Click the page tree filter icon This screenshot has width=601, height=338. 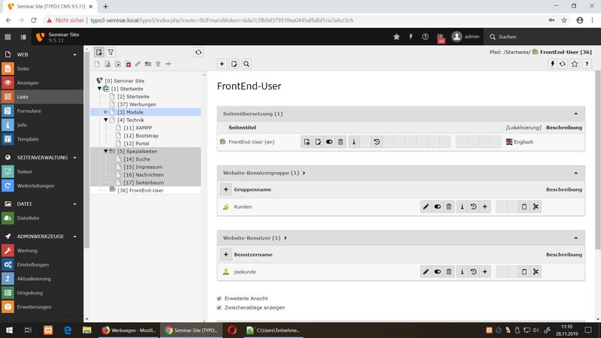(110, 52)
